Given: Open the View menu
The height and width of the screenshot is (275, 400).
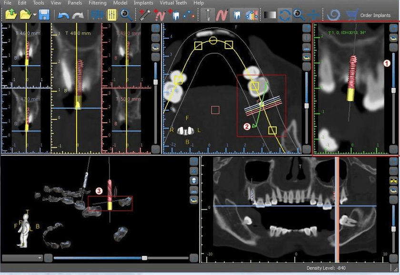Looking at the screenshot, I should tap(56, 3).
